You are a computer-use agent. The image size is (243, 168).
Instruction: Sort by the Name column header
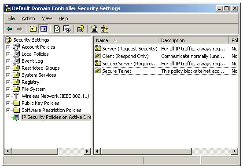pos(126,40)
